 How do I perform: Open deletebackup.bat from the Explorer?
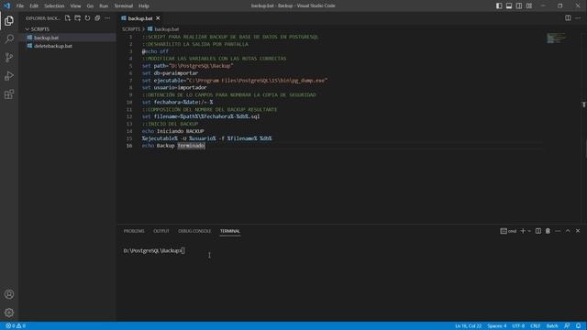click(x=53, y=46)
